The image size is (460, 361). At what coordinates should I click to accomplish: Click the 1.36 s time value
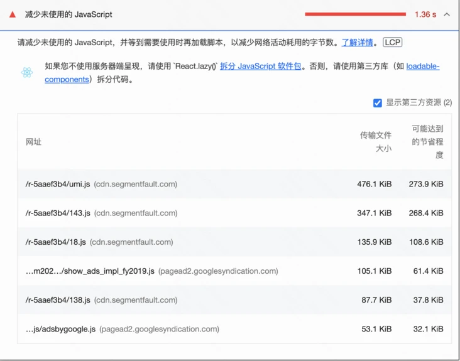(x=425, y=14)
